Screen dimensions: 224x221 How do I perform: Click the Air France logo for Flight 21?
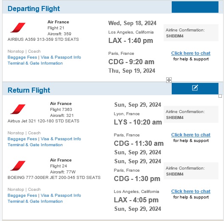tap(18, 28)
